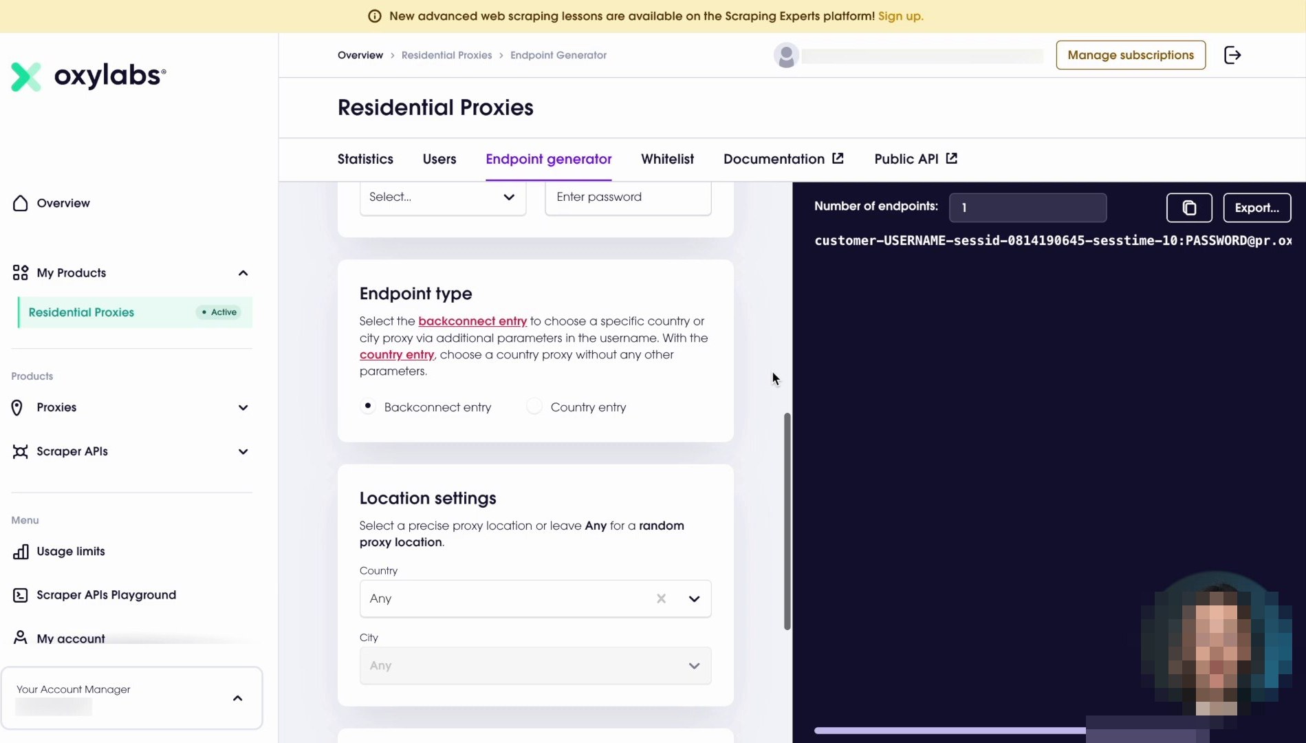Screen dimensions: 1306x743
Task: Click the Sign up link in banner
Action: coord(900,16)
